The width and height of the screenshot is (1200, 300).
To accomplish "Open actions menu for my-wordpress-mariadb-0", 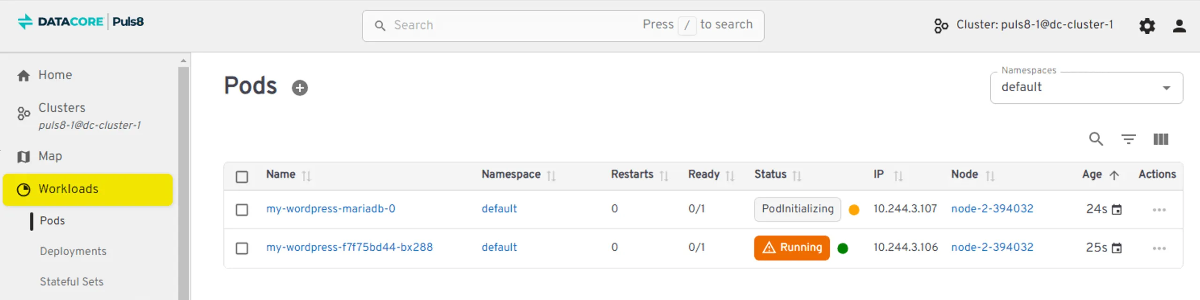I will click(1159, 210).
